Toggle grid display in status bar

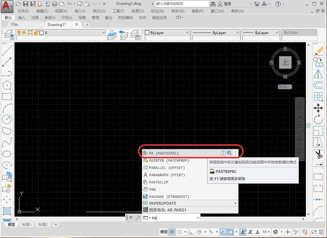point(172,232)
